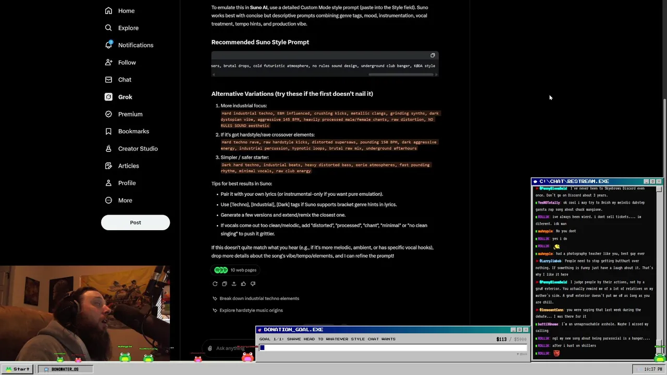This screenshot has width=667, height=375.
Task: Open Chat via the envelope icon
Action: [108, 79]
